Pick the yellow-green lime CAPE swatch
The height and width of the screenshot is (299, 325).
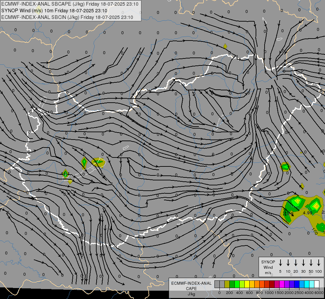click(242, 284)
